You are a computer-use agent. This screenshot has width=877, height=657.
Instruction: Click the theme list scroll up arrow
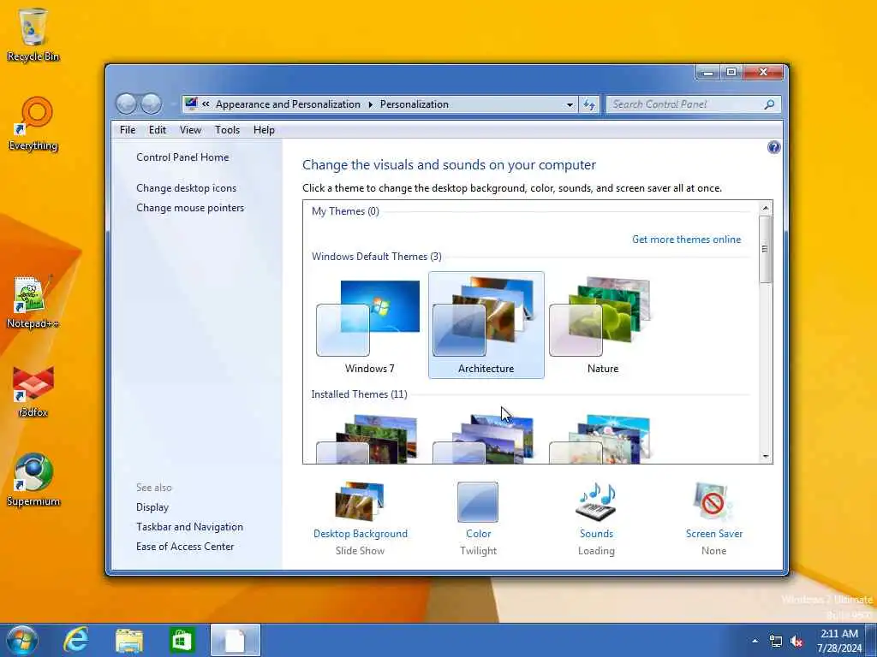765,208
